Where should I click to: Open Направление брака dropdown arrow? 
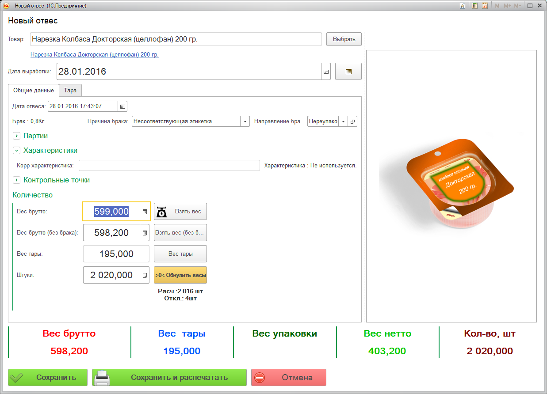343,121
